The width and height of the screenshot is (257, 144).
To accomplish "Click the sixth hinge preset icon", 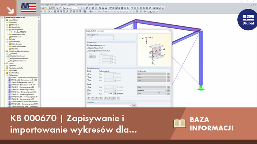I will [x=110, y=98].
